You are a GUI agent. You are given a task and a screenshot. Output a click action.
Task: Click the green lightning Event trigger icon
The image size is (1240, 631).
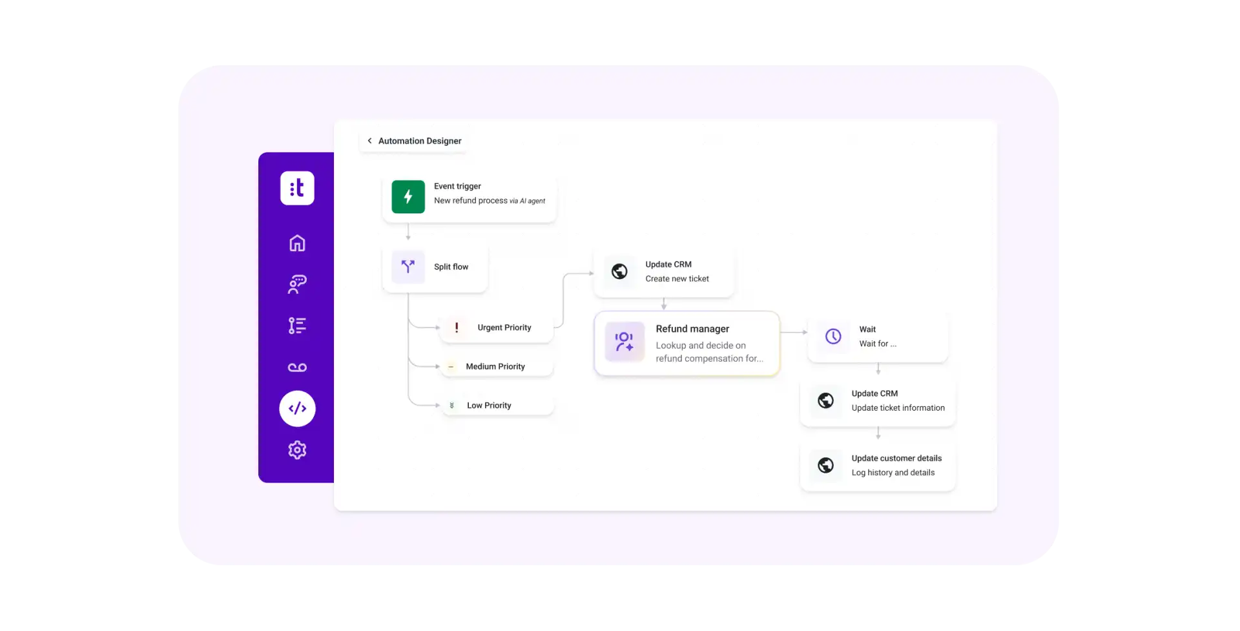point(408,197)
